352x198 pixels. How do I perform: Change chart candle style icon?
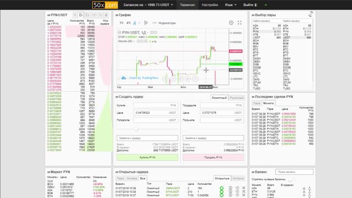(x=146, y=23)
